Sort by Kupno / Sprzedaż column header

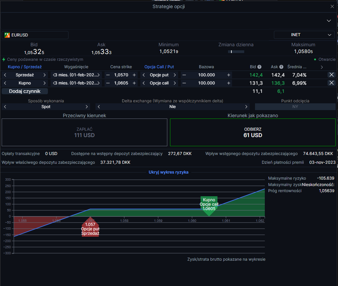[x=25, y=67]
